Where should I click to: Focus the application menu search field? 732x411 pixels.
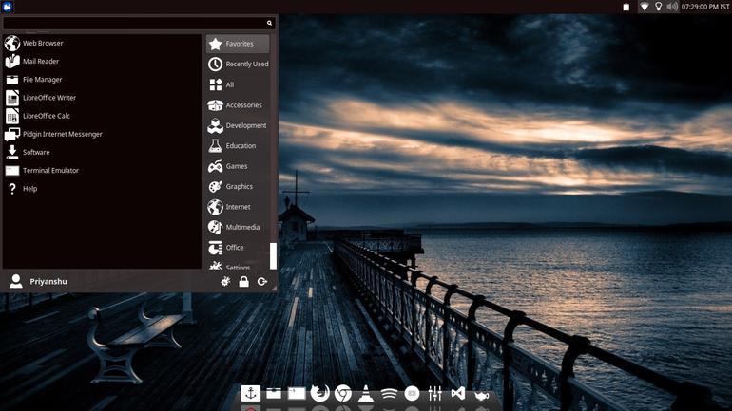(x=139, y=23)
